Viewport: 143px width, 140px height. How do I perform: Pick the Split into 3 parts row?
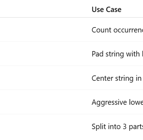(x=71, y=127)
